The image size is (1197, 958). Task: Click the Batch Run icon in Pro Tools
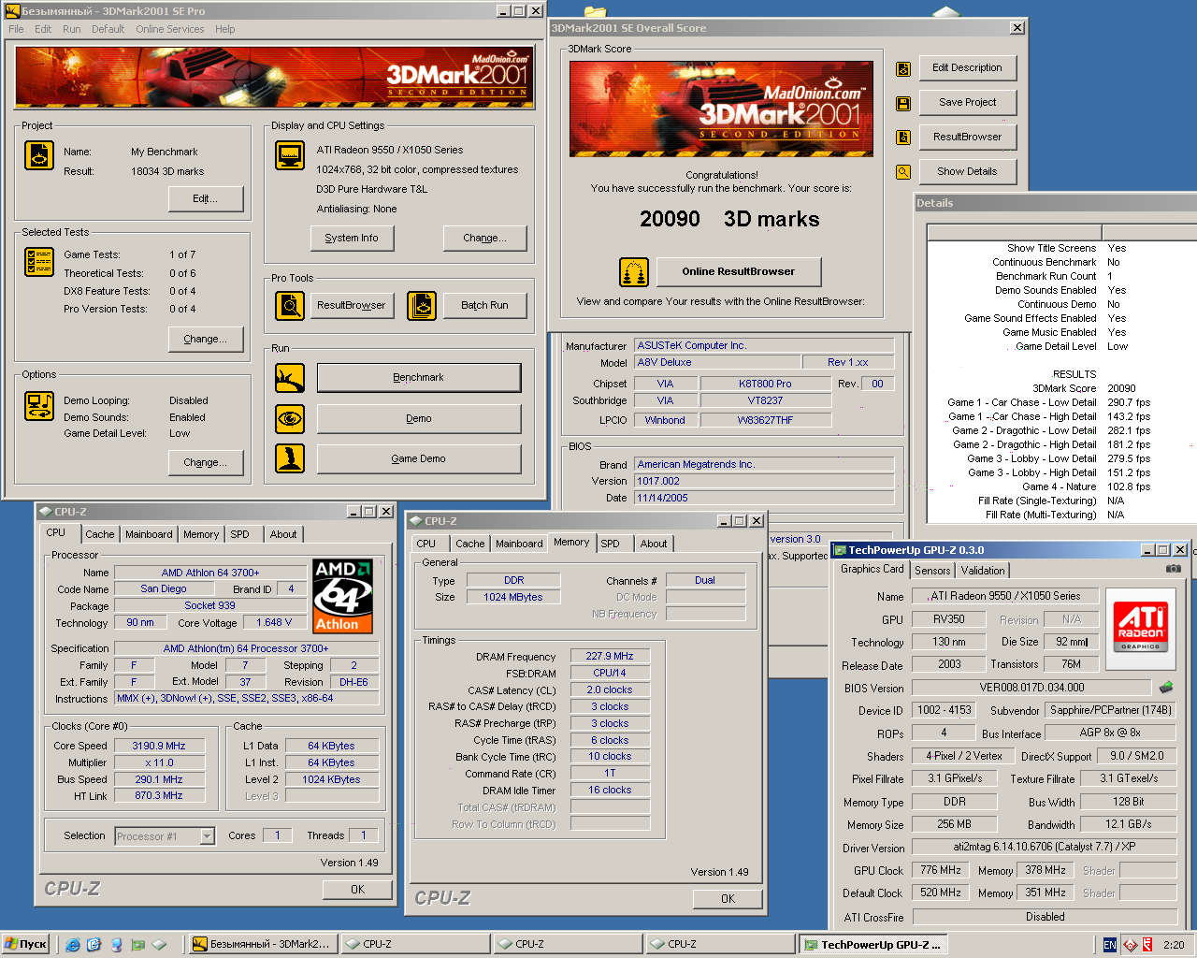422,305
